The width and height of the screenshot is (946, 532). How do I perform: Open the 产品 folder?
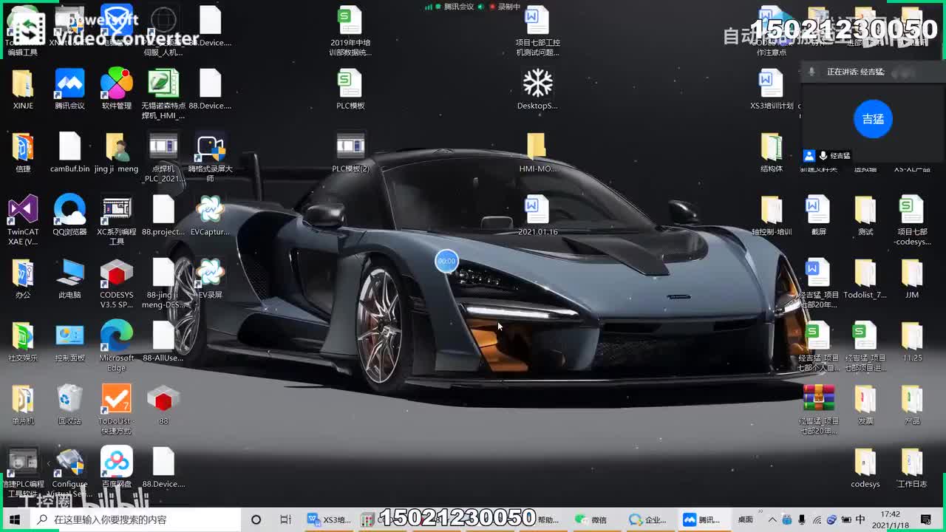(x=912, y=404)
